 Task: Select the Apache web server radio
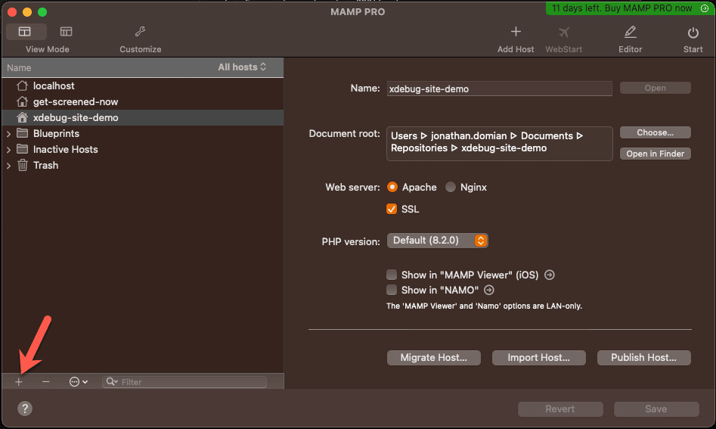[392, 187]
